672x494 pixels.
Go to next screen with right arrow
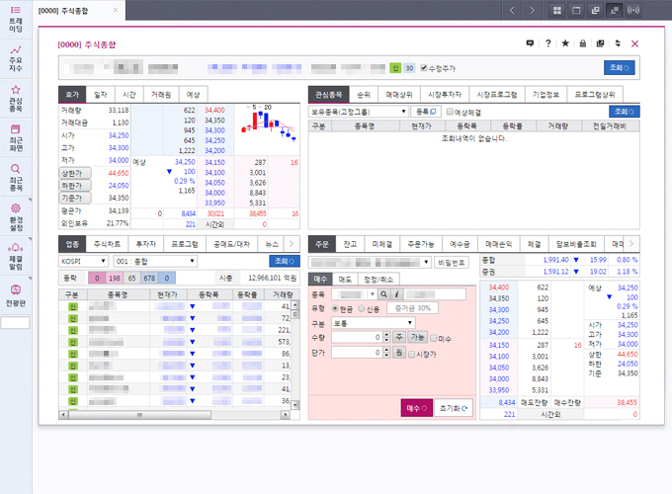click(x=532, y=10)
